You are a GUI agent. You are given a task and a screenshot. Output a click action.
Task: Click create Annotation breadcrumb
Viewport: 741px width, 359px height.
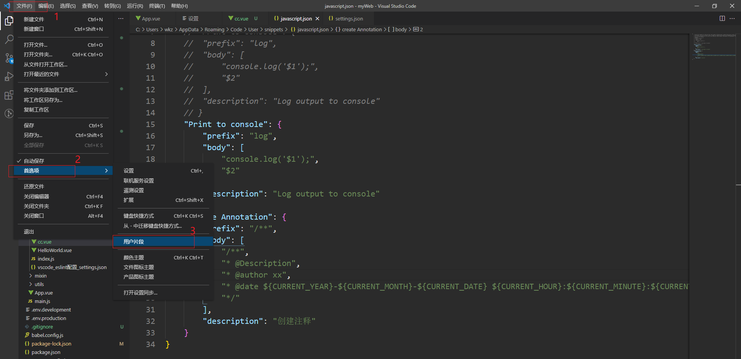pyautogui.click(x=362, y=29)
